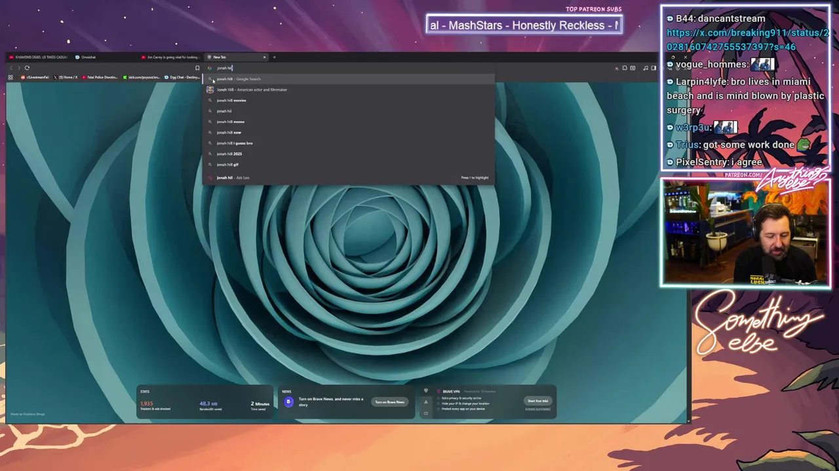Open Brave playlist music note icon
This screenshot has width=839, height=471.
pos(646,68)
